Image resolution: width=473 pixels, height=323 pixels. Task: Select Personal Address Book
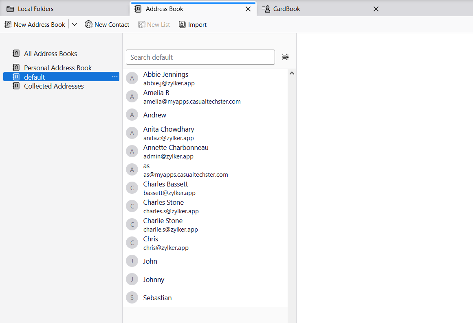point(61,68)
